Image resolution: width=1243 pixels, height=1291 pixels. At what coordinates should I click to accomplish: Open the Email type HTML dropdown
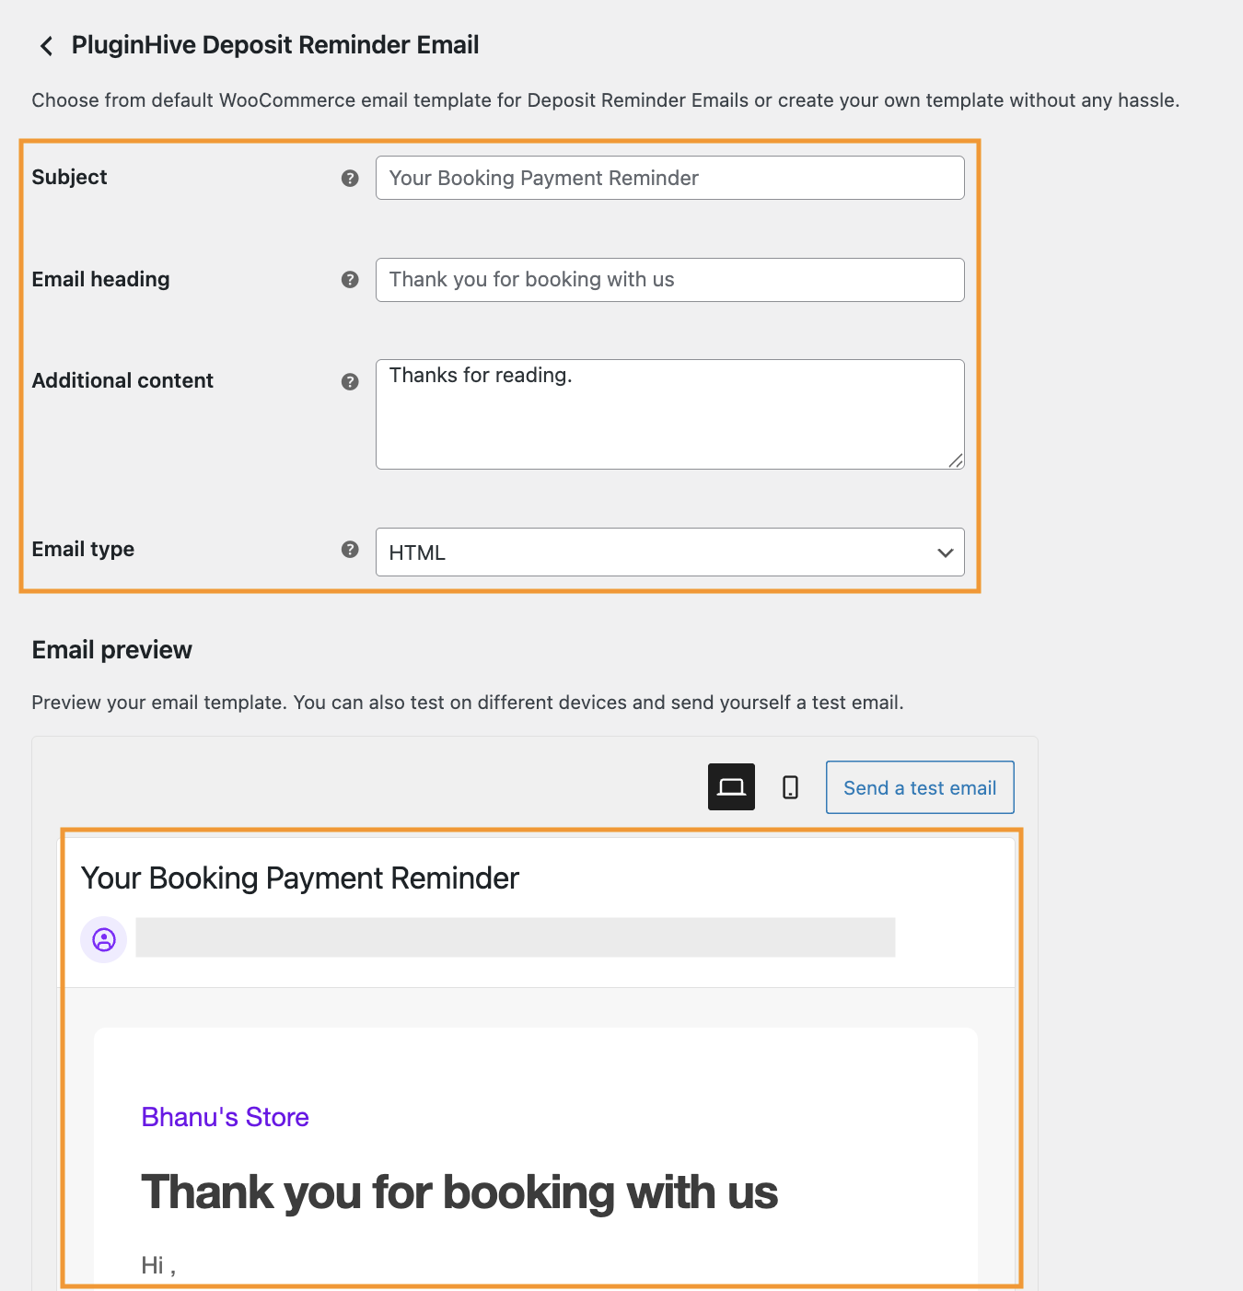[669, 552]
